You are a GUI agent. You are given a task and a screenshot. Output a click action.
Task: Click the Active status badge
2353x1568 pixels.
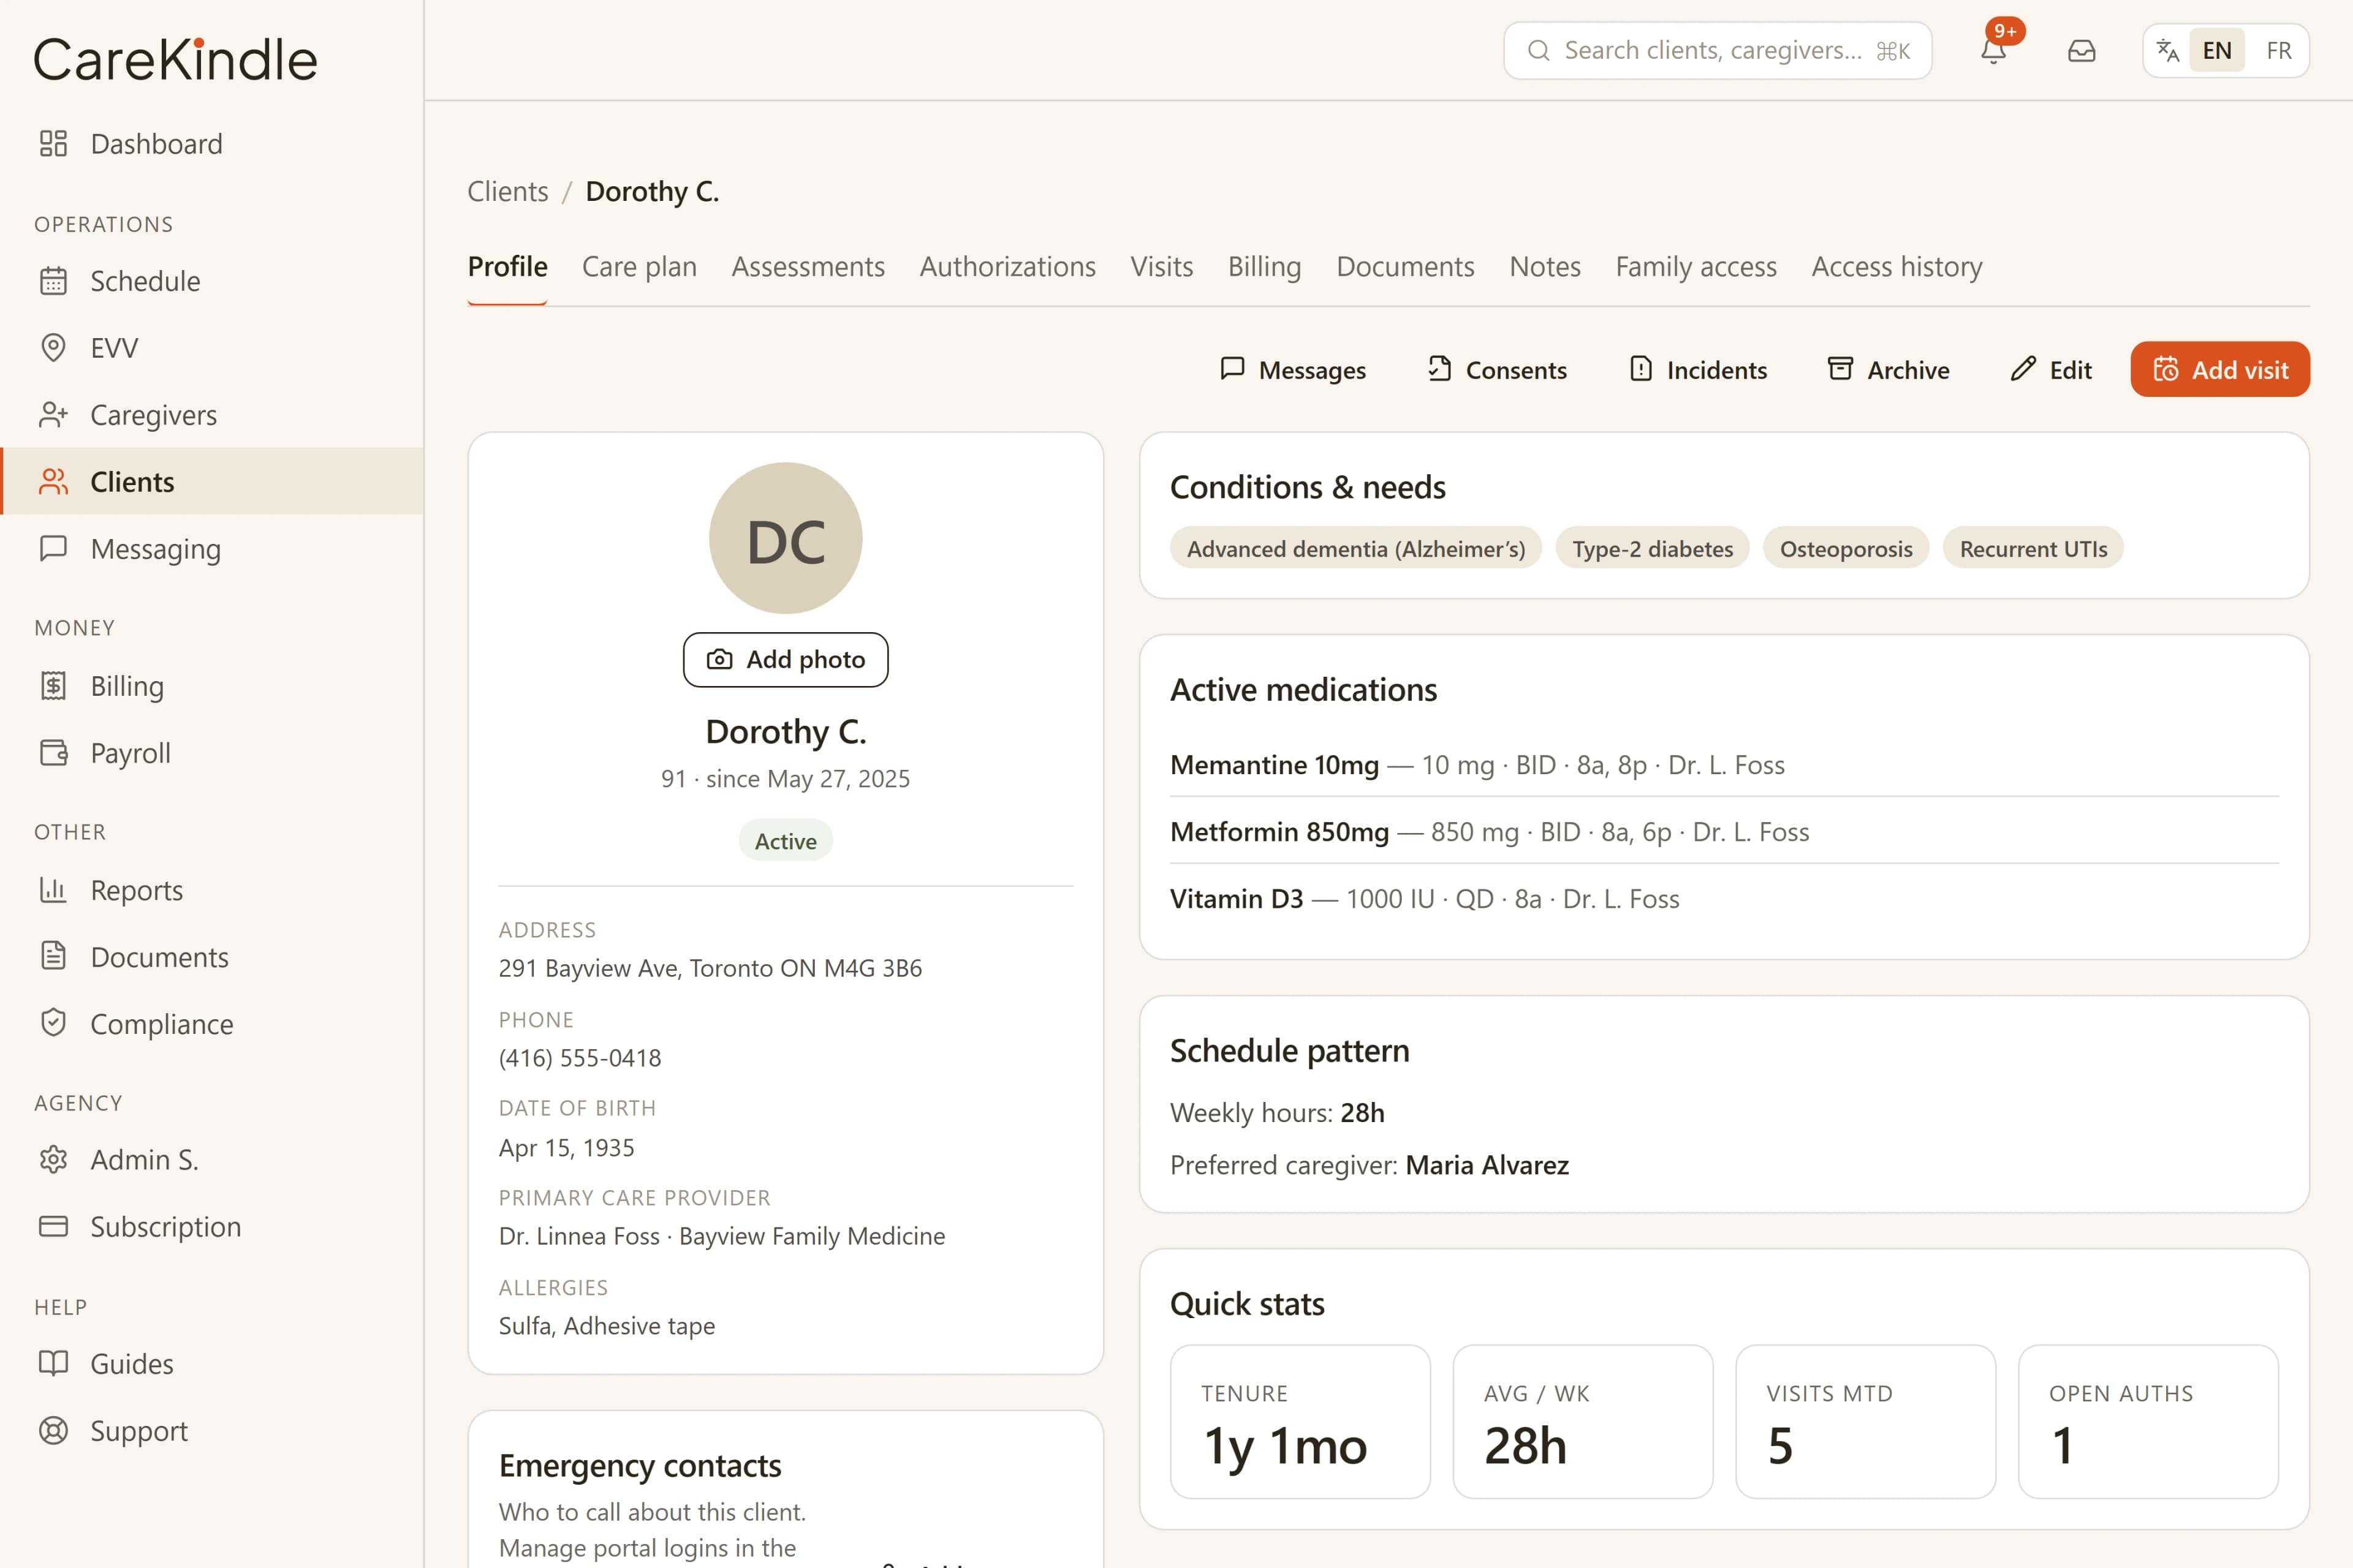click(786, 841)
